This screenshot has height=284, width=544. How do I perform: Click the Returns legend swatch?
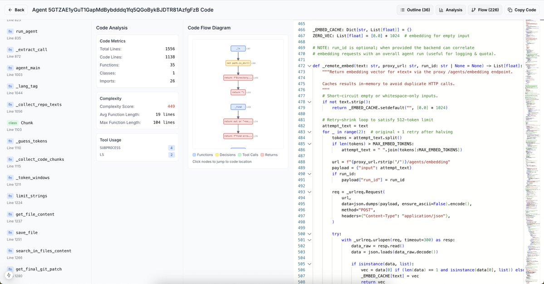coord(262,155)
